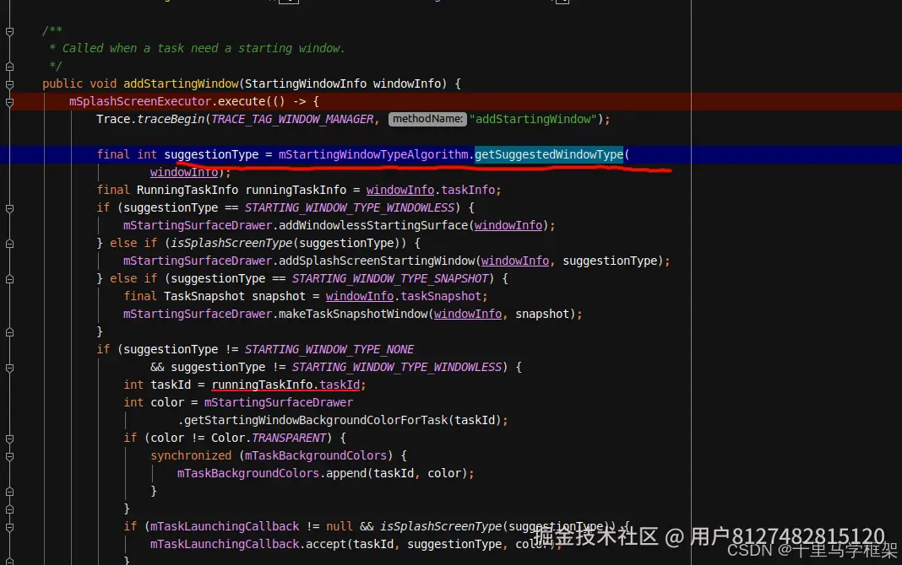Click RunningTaskInfo type name in the declaration

[187, 190]
